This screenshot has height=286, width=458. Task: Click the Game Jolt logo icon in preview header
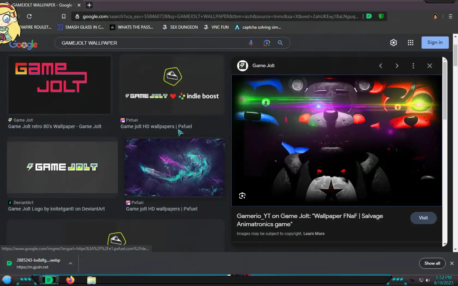point(242,66)
